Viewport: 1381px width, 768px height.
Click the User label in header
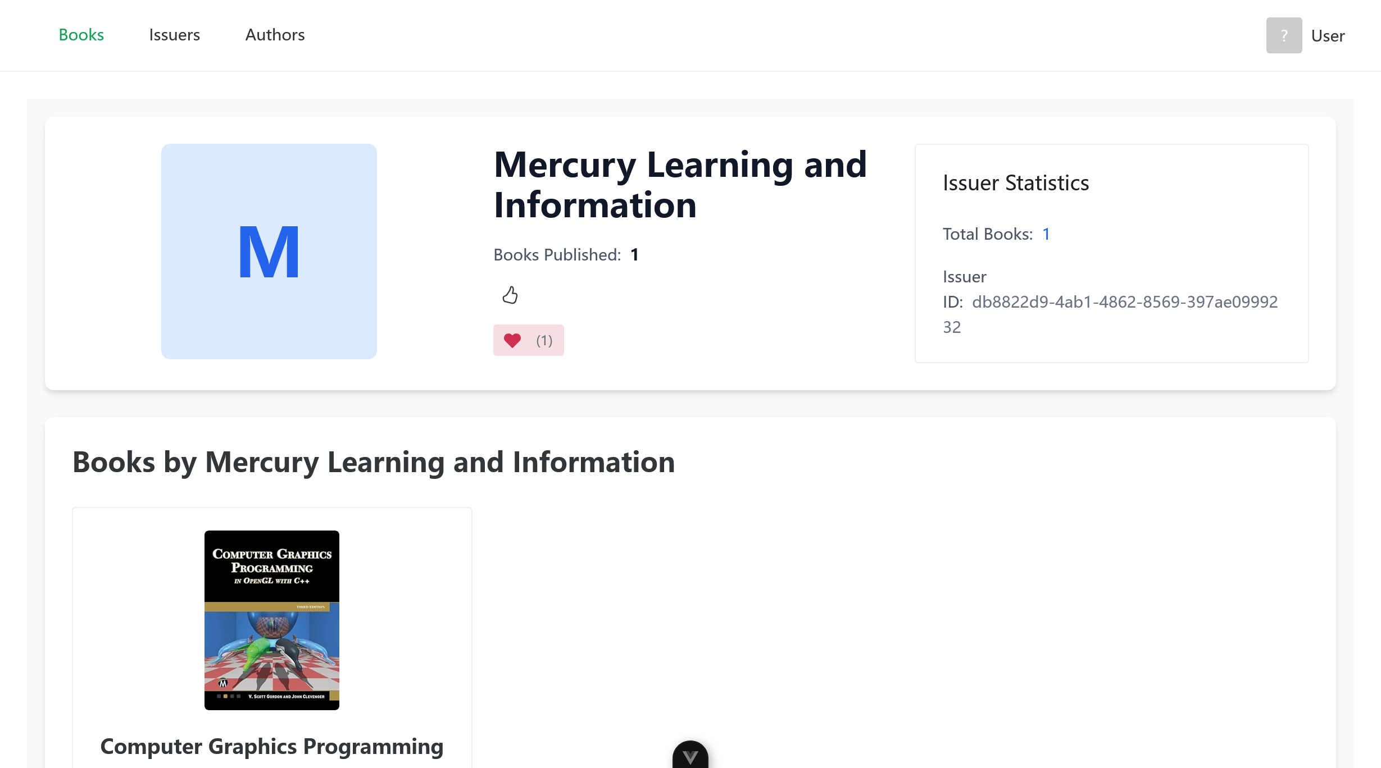click(x=1328, y=36)
